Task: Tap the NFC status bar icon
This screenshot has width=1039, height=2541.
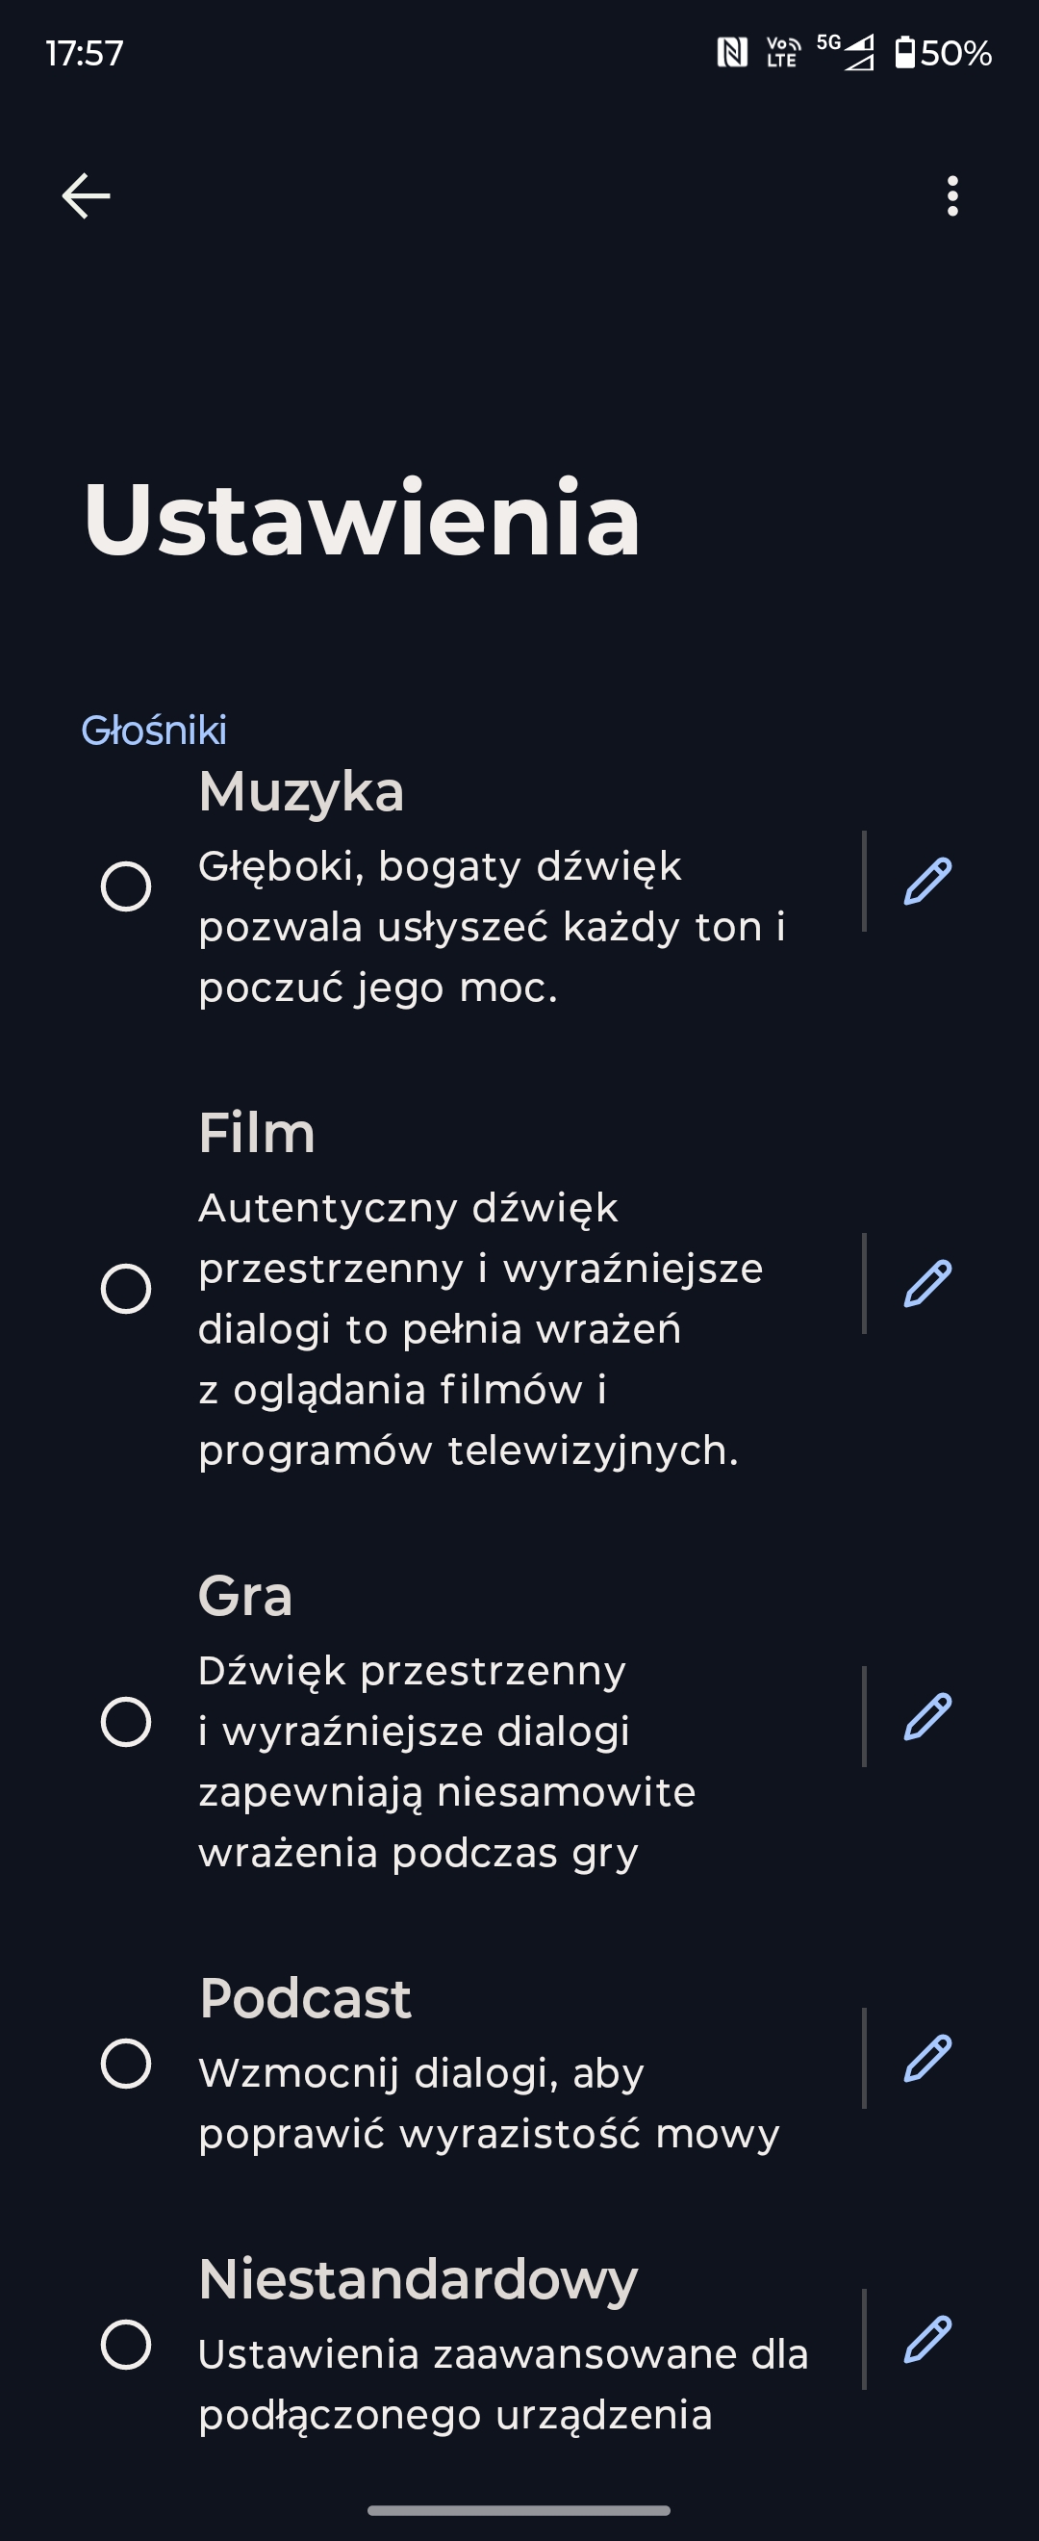Action: click(731, 52)
